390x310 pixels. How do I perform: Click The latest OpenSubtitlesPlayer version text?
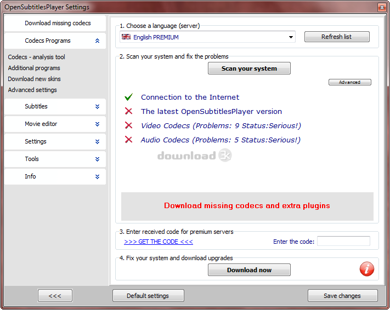coord(211,111)
